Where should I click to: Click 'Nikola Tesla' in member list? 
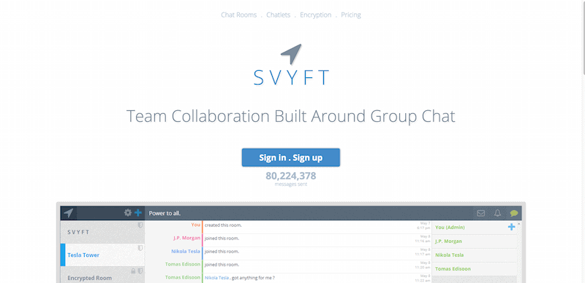point(450,255)
